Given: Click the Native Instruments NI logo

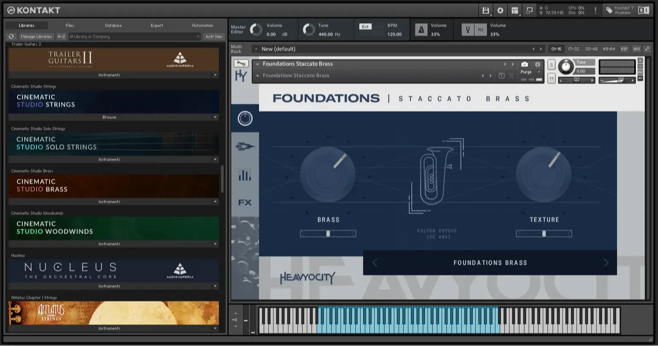Looking at the screenshot, I should coord(643,11).
